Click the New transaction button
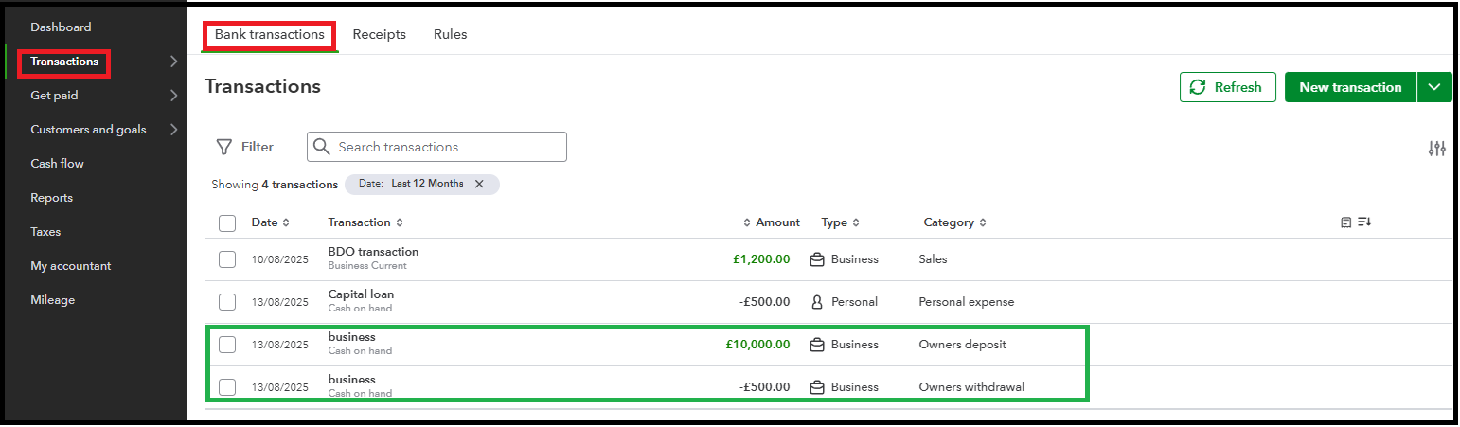1460x427 pixels. pos(1349,87)
